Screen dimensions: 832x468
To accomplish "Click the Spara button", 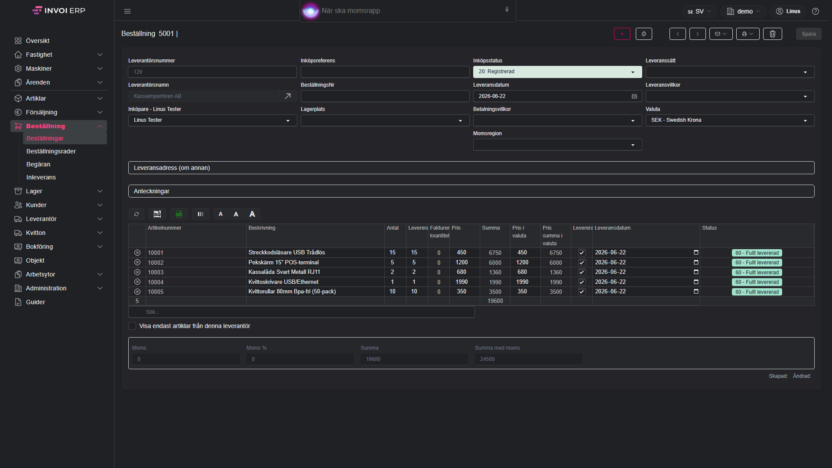I will [x=808, y=34].
